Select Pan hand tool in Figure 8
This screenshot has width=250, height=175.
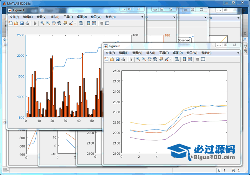tap(149, 59)
